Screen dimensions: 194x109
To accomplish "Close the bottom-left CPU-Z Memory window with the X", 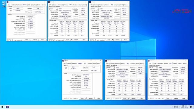I will [x=100, y=61].
